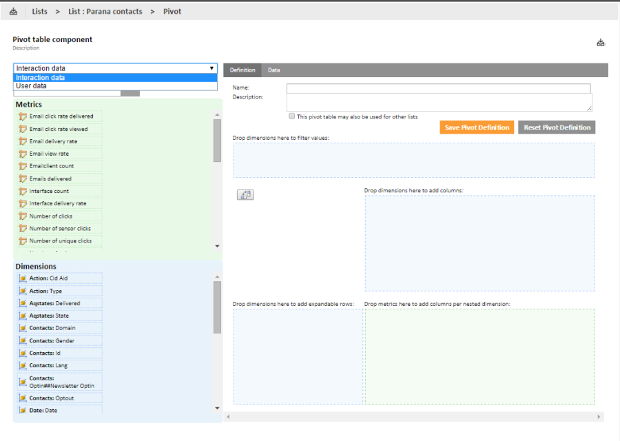
Task: Click the Number of clicks metric icon
Action: coord(23,216)
